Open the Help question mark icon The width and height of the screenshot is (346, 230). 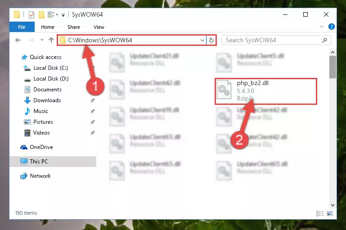tap(331, 27)
